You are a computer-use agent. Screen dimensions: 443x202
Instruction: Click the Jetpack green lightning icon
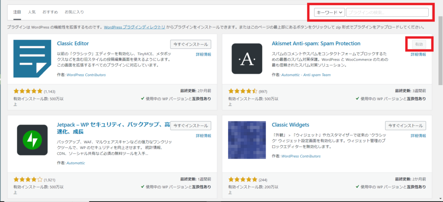point(32,140)
